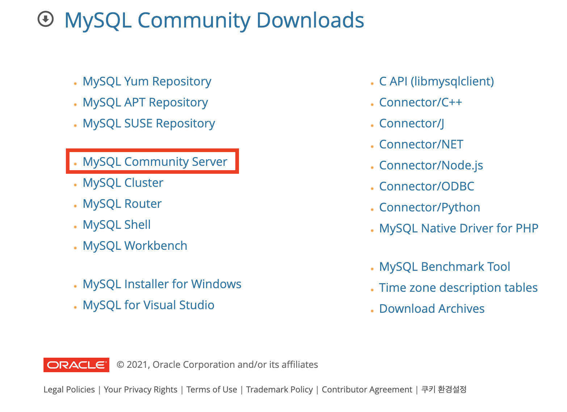The image size is (567, 412).
Task: Click the Oracle Corporation copyright text
Action: point(217,365)
